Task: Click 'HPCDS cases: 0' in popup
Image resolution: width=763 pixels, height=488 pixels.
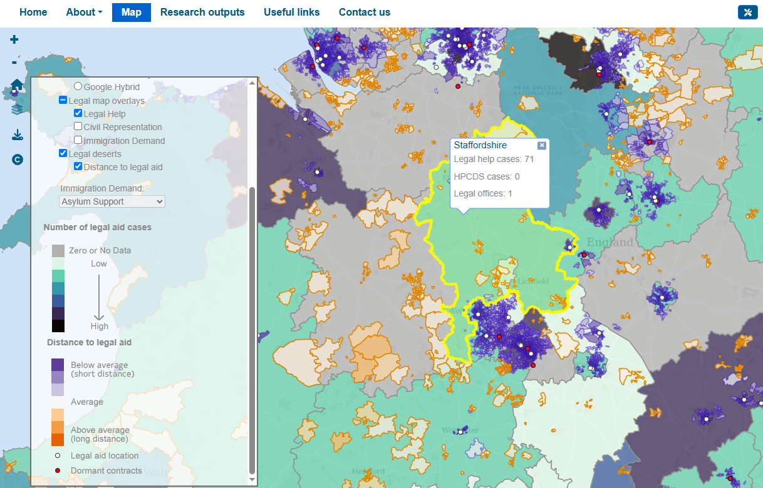Action: pyautogui.click(x=487, y=176)
